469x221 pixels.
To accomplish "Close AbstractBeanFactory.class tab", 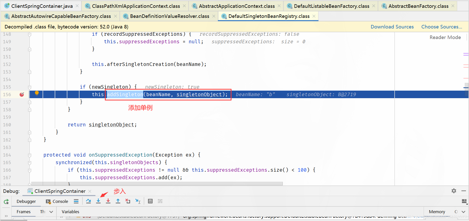I will (453, 6).
